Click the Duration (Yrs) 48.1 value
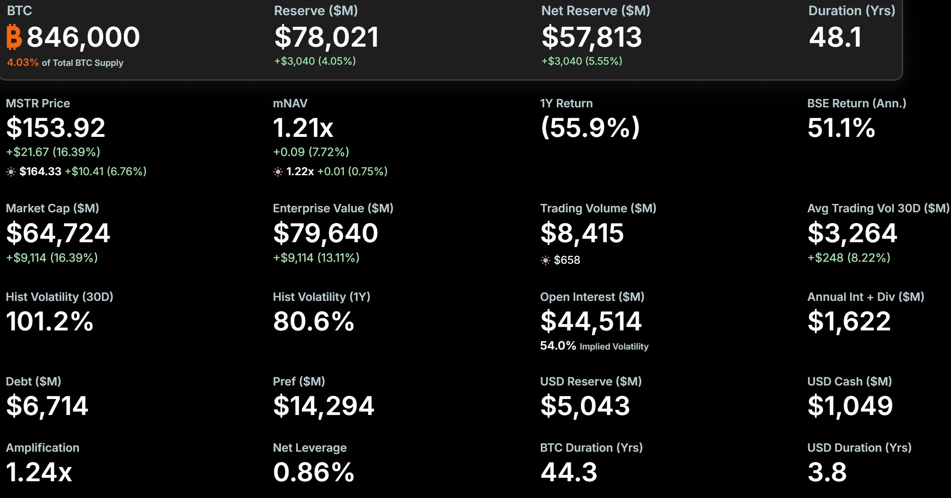 tap(835, 37)
